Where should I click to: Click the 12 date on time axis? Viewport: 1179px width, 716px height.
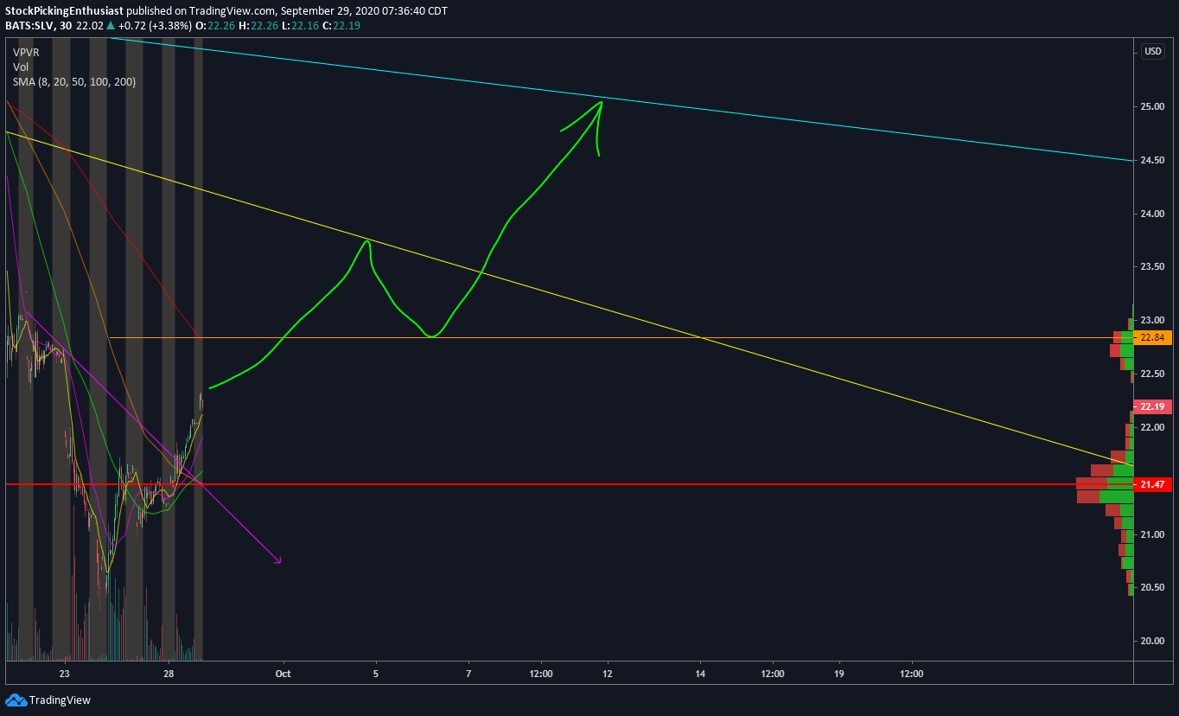click(608, 673)
